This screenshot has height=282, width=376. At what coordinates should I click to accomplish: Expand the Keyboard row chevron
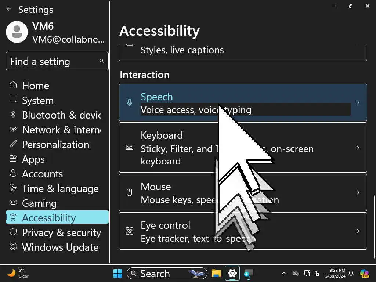coord(358,148)
